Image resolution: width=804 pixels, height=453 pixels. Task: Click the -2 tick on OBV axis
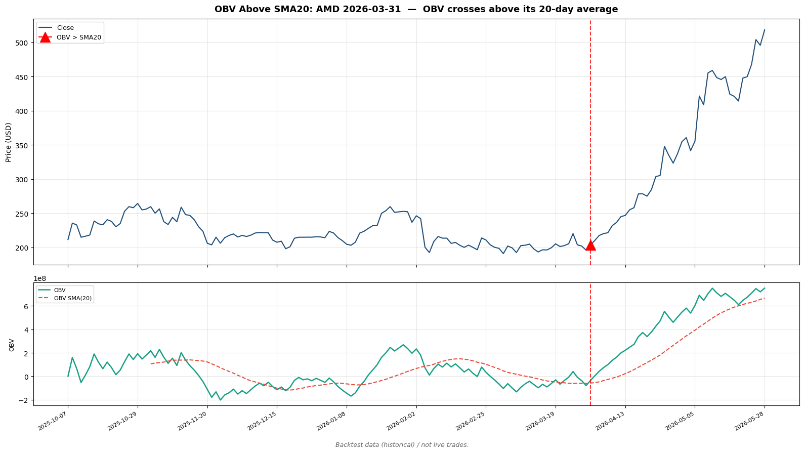coord(24,400)
